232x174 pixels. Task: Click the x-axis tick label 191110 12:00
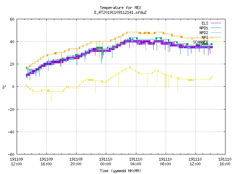pyautogui.click(x=195, y=162)
